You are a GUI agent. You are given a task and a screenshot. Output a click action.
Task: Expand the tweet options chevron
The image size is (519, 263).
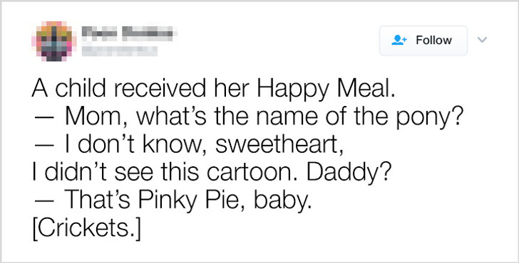pyautogui.click(x=482, y=40)
